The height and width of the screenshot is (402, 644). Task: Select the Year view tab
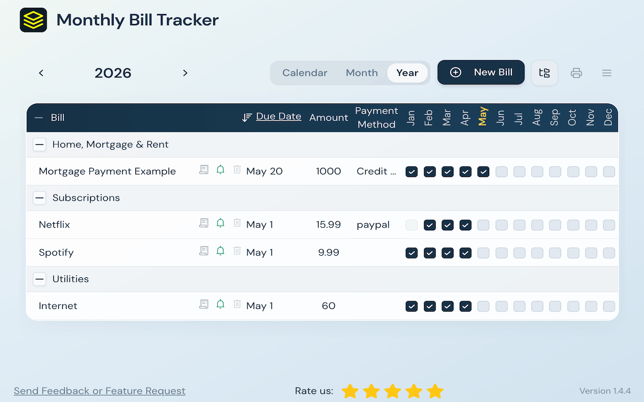(408, 73)
